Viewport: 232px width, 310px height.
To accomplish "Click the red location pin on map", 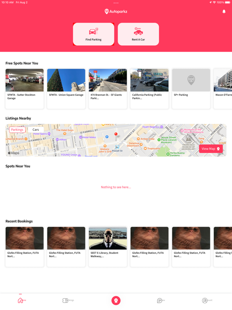I will [x=116, y=134].
